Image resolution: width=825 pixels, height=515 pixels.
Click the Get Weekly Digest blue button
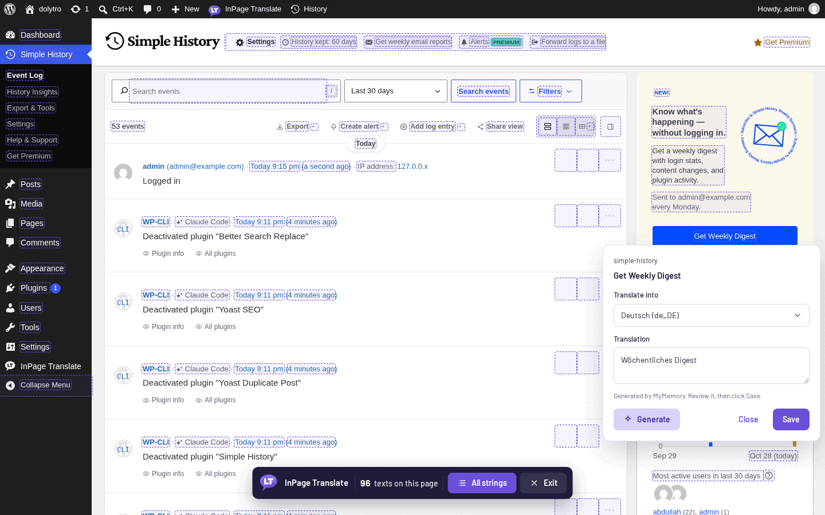pyautogui.click(x=725, y=236)
